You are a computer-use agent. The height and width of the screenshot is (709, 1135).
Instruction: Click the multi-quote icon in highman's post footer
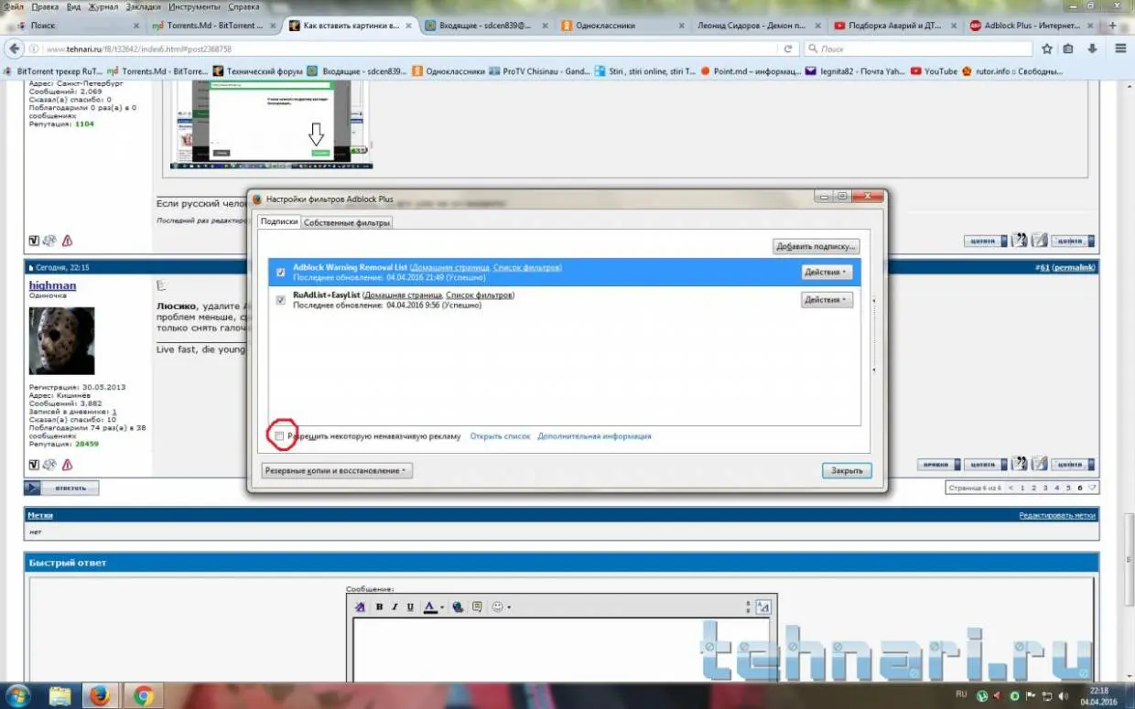point(1019,465)
